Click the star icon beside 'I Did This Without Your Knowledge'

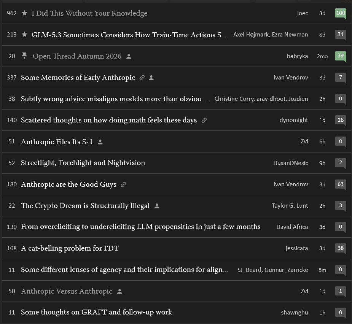pos(24,13)
